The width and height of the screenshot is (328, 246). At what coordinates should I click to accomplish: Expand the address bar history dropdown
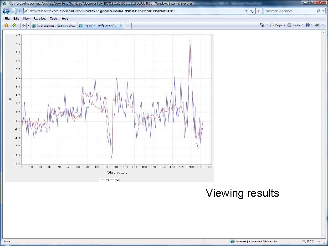(x=246, y=11)
